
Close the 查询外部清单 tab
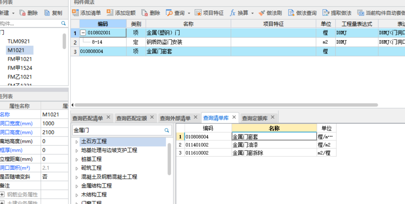[196, 117]
